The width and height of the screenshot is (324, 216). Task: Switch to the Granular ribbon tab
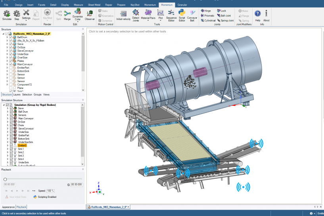tap(182, 5)
